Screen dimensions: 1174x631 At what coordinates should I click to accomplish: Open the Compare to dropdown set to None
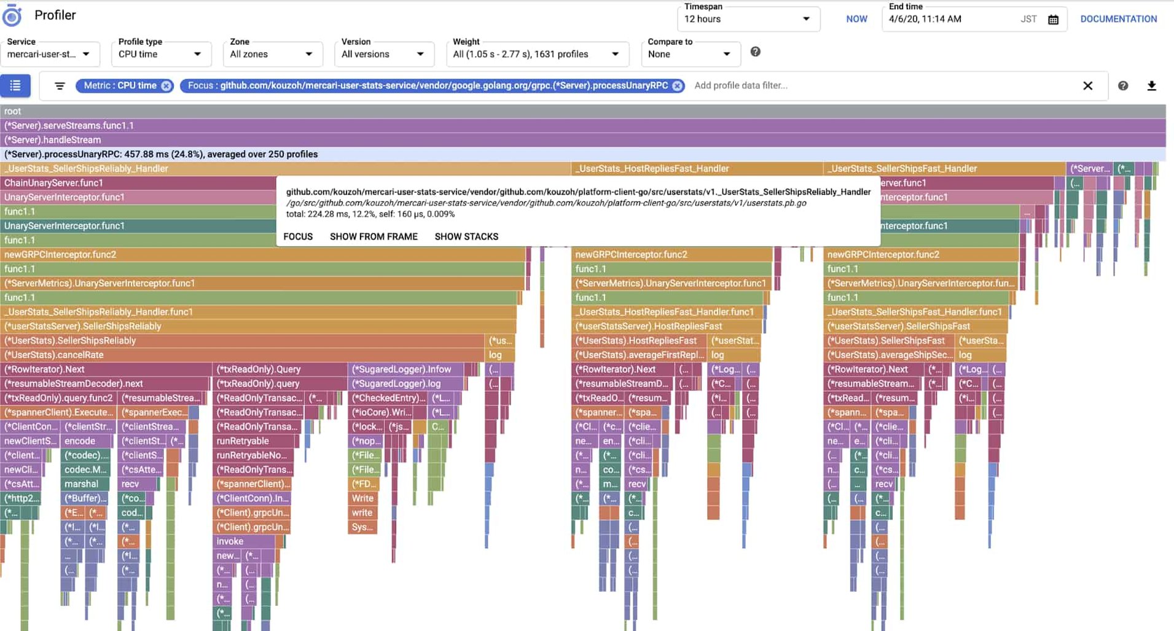point(727,54)
